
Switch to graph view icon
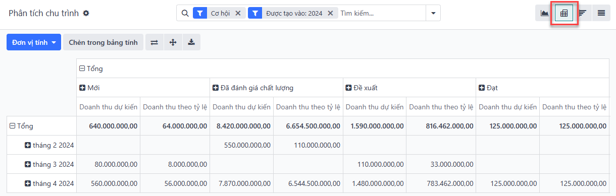pos(545,13)
